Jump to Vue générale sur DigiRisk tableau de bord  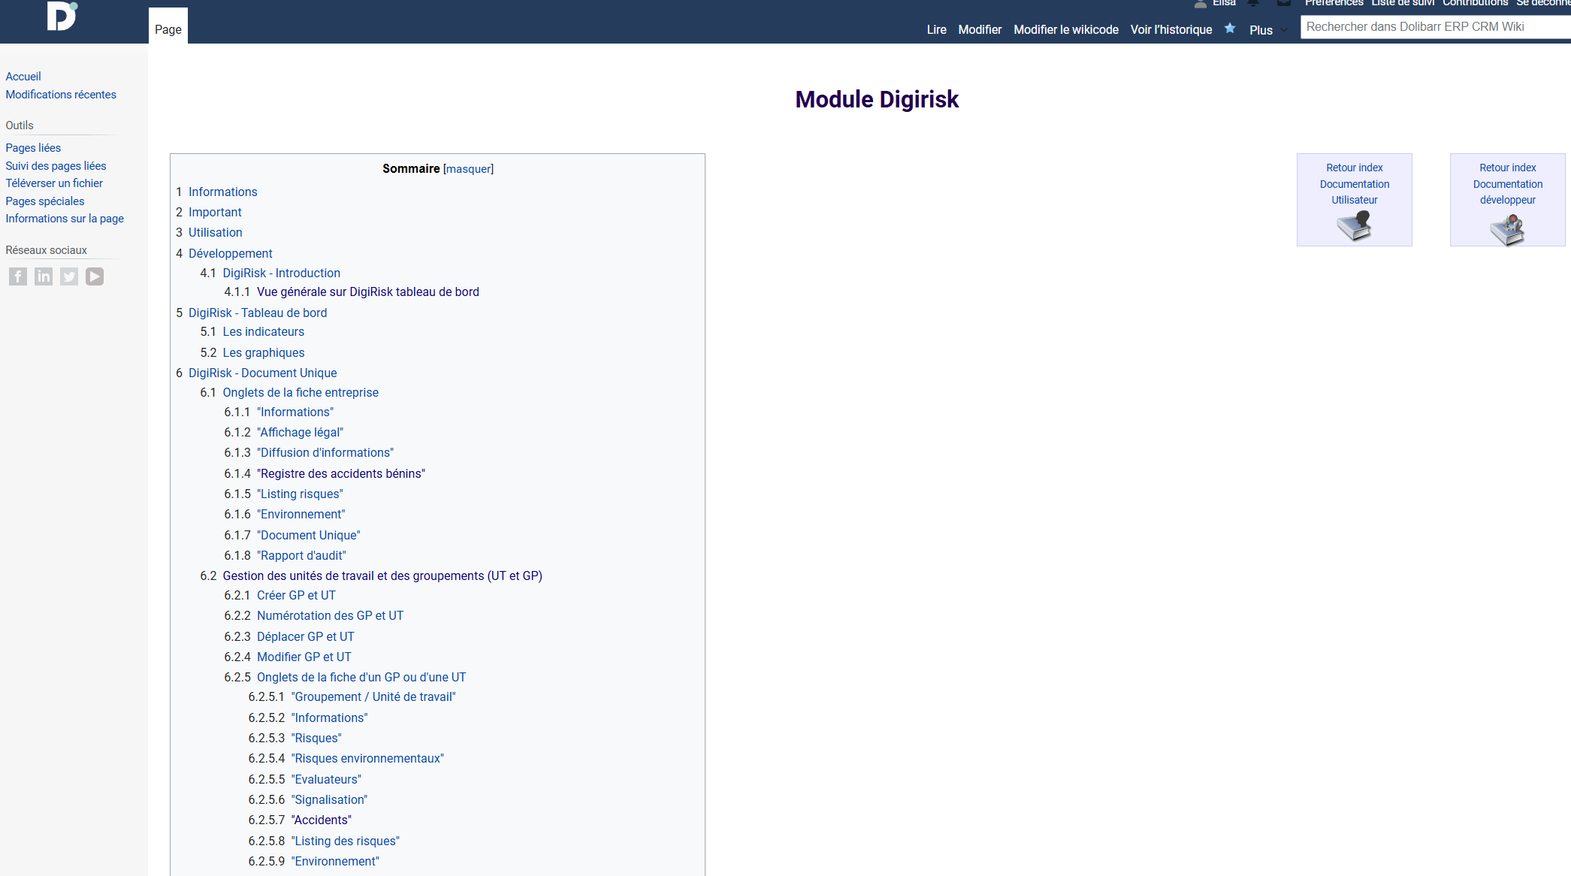click(367, 291)
